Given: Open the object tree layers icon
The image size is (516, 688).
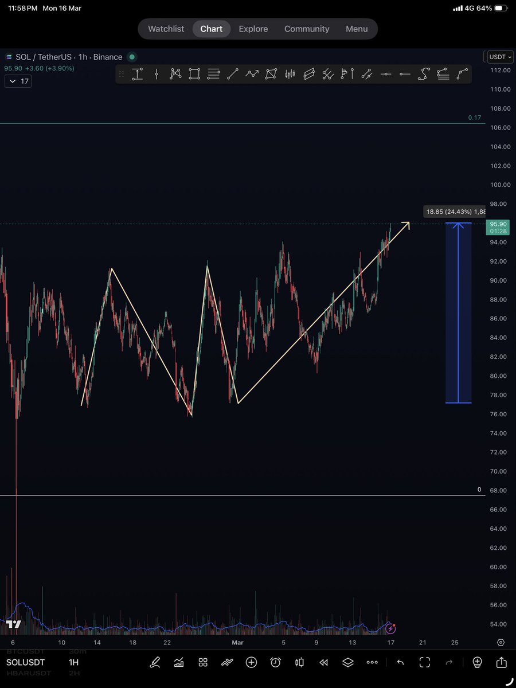Looking at the screenshot, I should pyautogui.click(x=348, y=662).
